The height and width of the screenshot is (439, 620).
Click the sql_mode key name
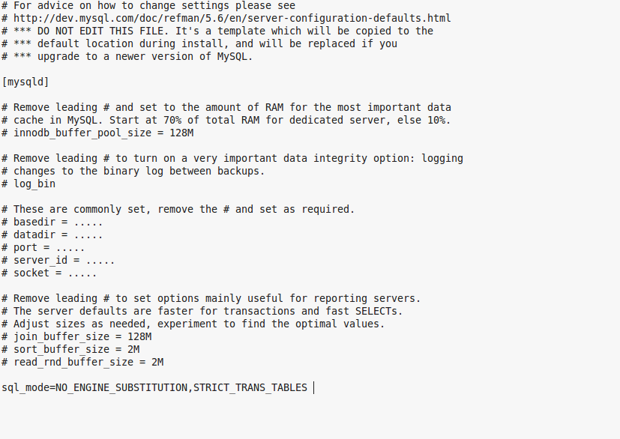pyautogui.click(x=26, y=387)
